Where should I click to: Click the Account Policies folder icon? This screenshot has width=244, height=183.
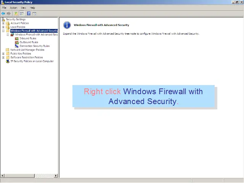tap(8, 23)
